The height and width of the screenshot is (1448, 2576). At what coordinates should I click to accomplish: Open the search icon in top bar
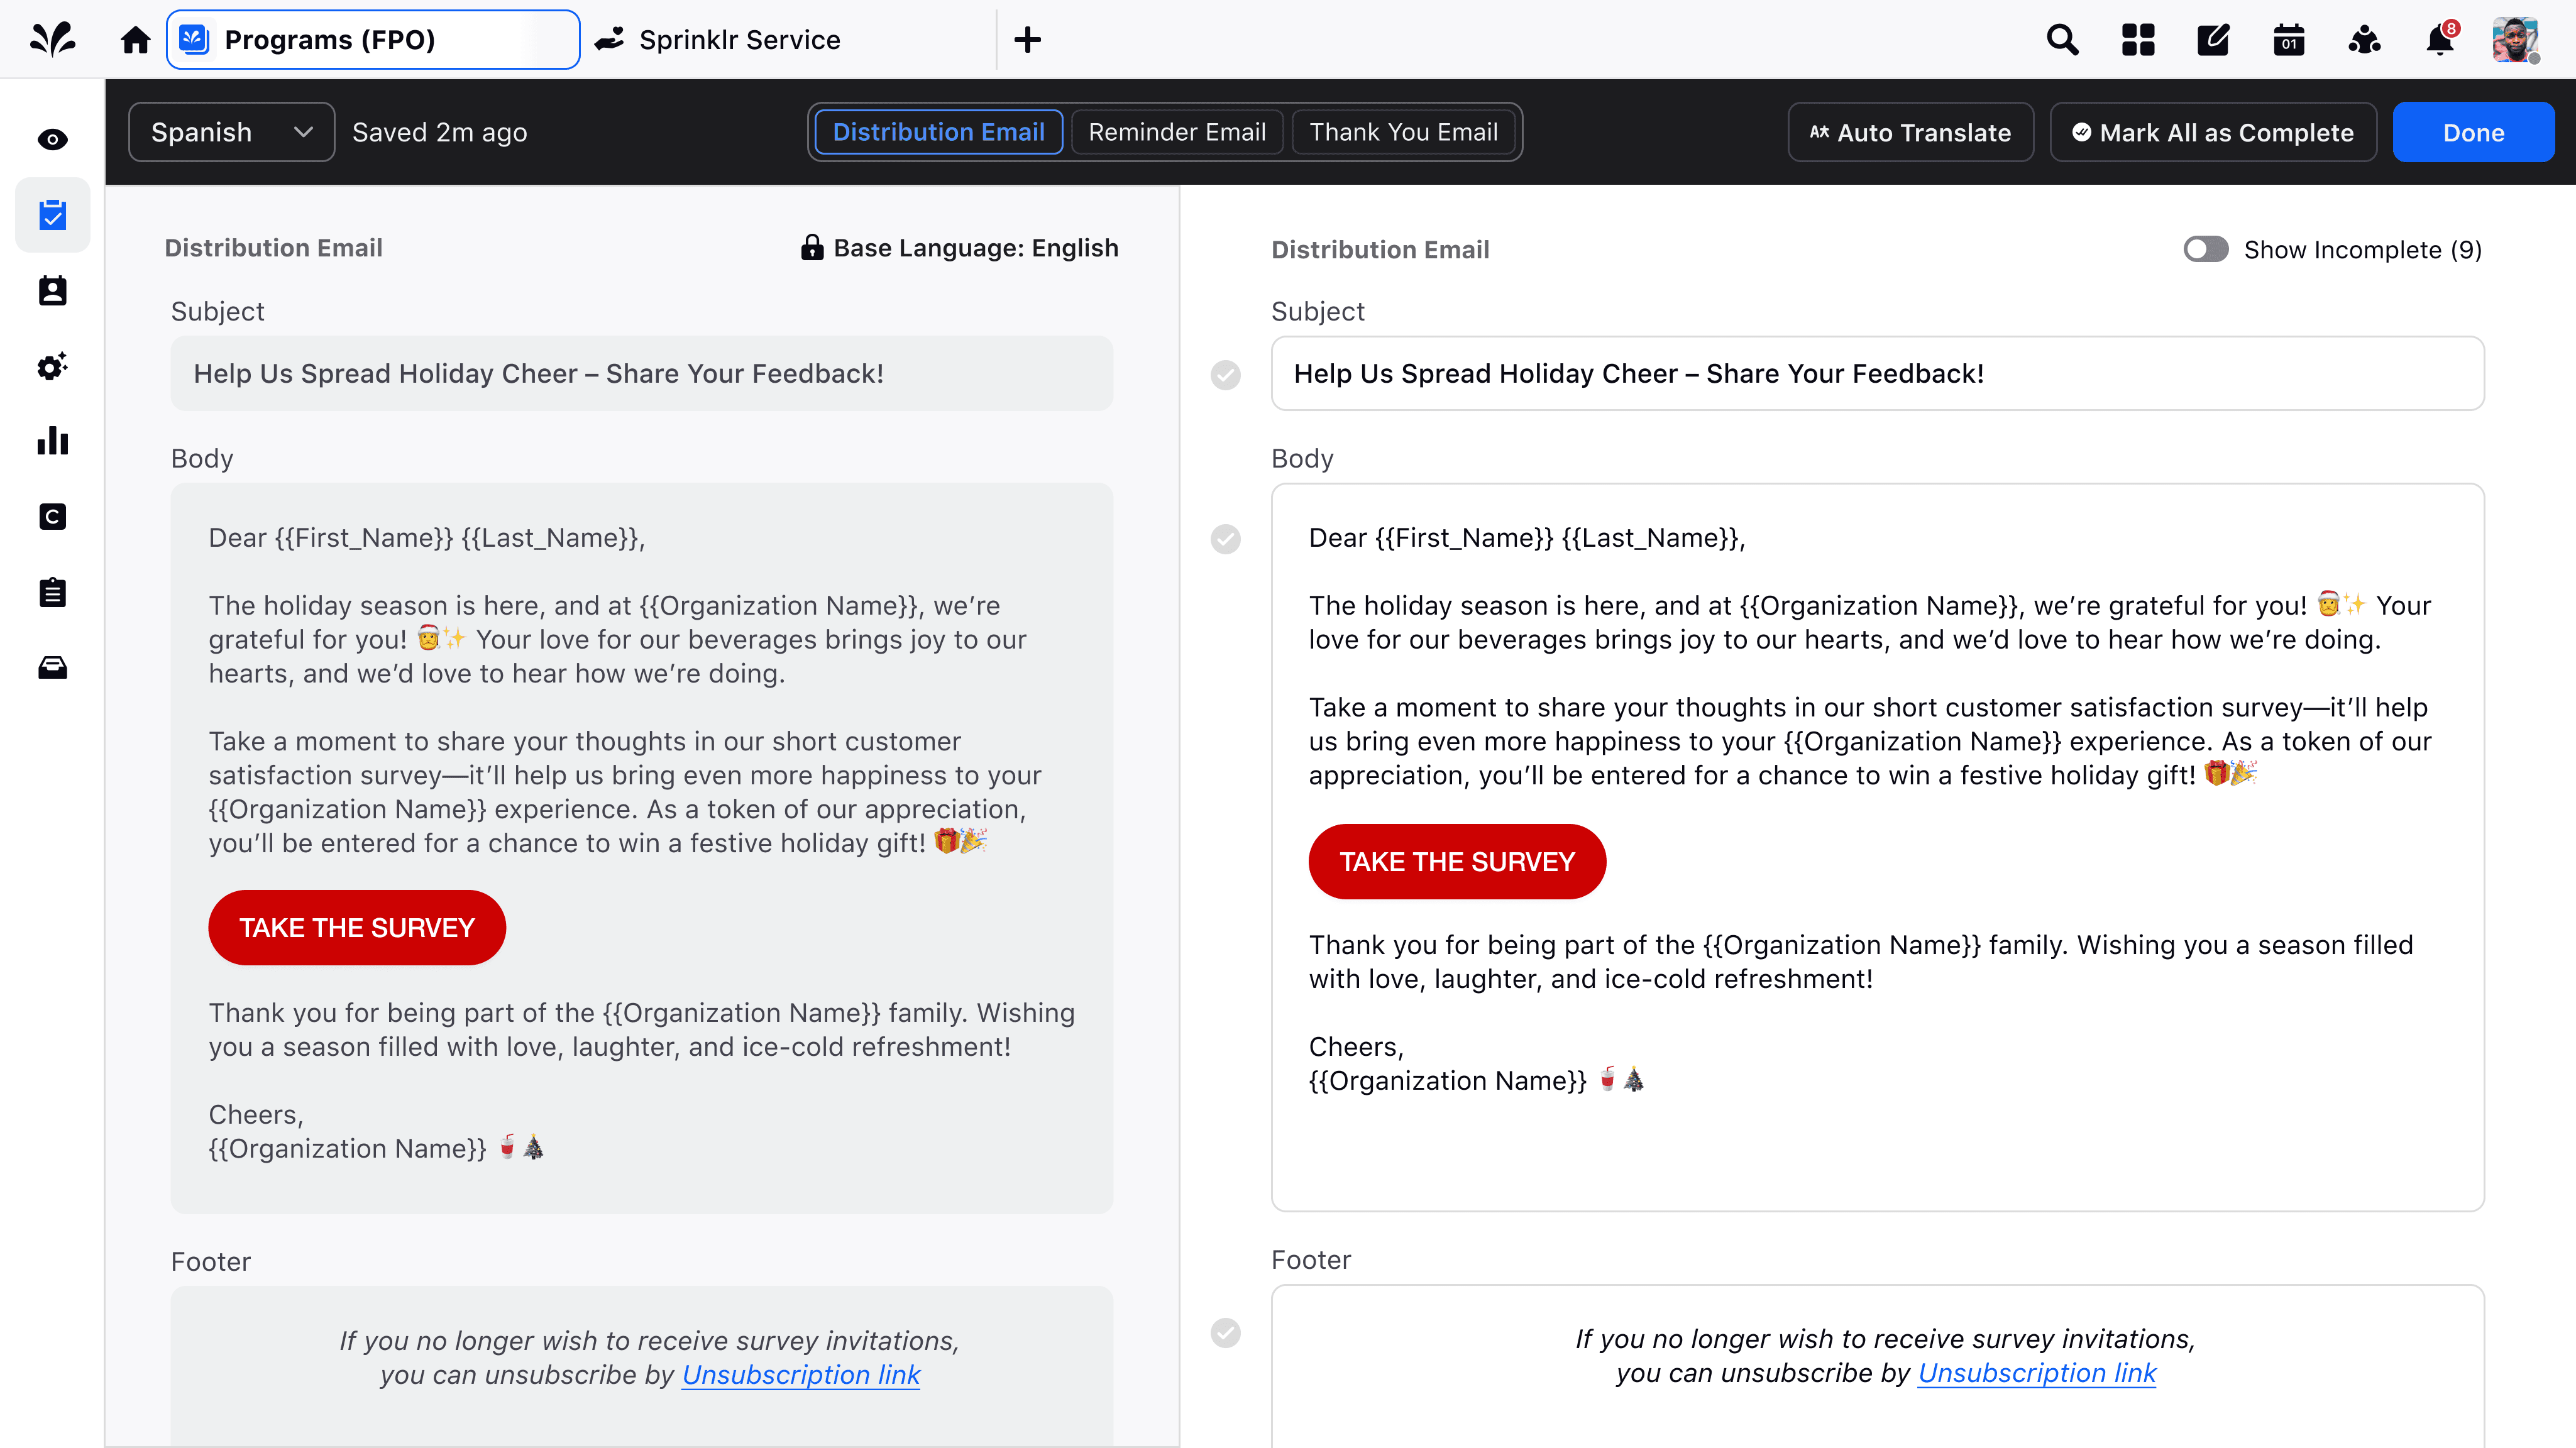coord(2062,40)
